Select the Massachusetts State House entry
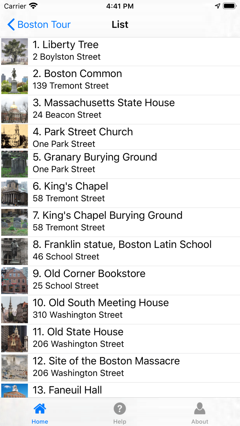 coord(120,109)
